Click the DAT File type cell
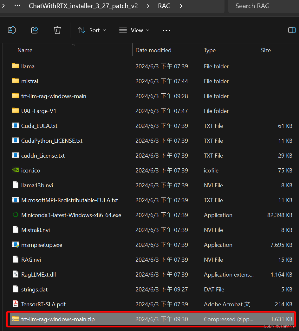The image size is (299, 331). [x=214, y=290]
